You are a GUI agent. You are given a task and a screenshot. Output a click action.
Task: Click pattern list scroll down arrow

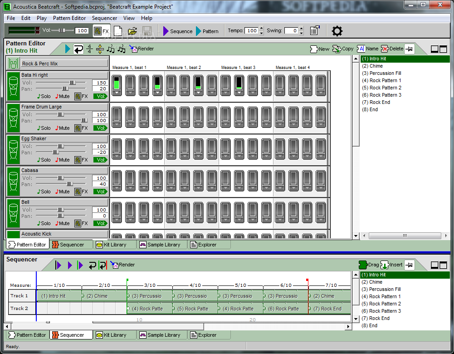pyautogui.click(x=356, y=236)
